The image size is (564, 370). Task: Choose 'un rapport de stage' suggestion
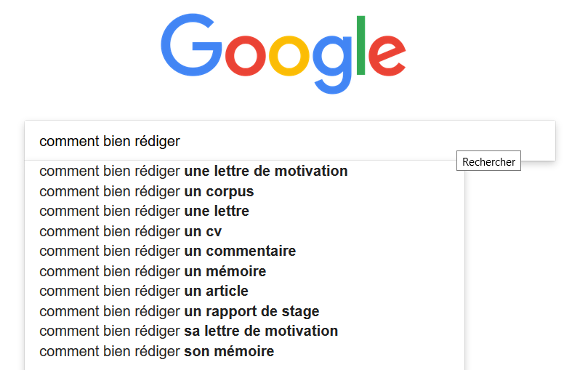point(245,311)
